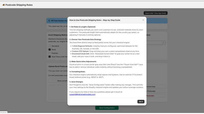
Task: Click the '5. Save Changes' heading
Action: pos(76,82)
